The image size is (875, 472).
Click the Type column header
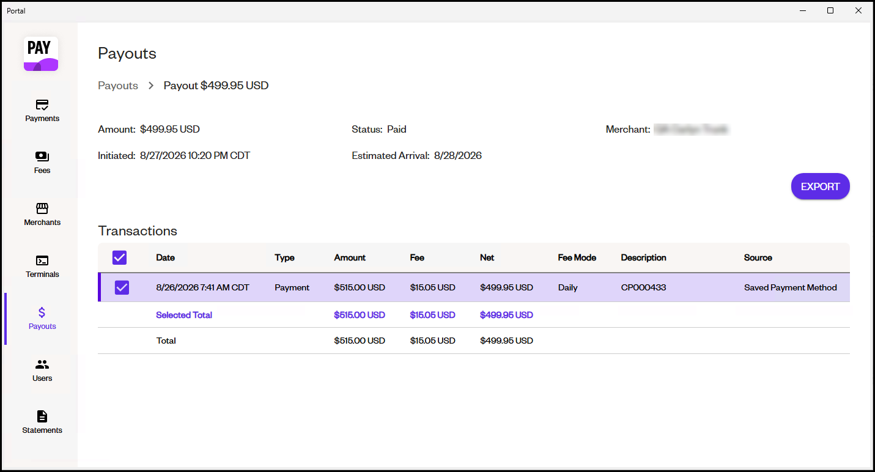(284, 257)
